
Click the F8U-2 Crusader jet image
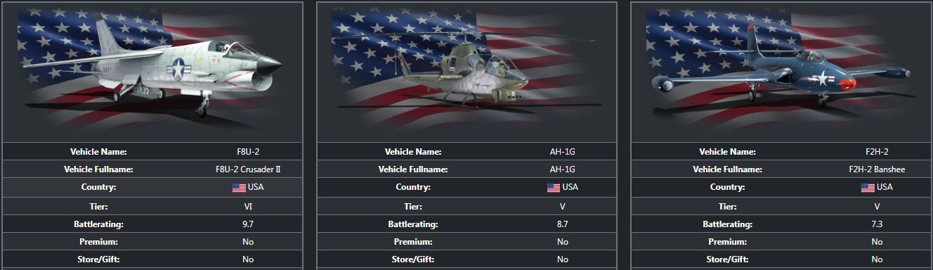(152, 71)
